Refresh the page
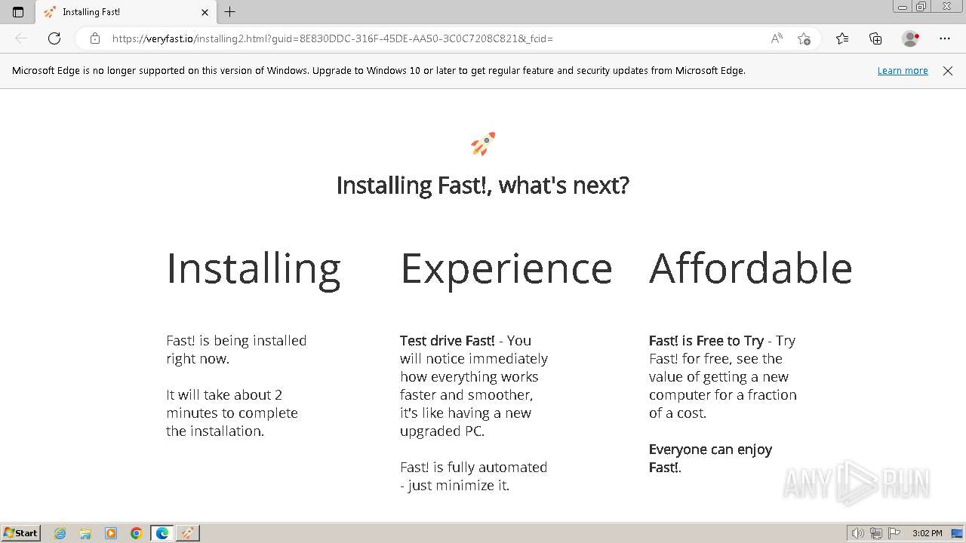This screenshot has width=966, height=543. [54, 38]
